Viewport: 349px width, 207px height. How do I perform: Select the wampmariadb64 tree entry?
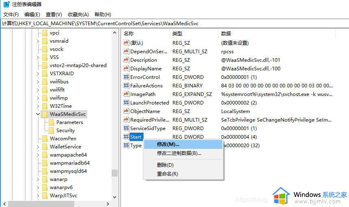click(70, 163)
